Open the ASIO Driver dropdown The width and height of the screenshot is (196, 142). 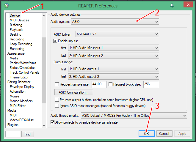[117, 34]
